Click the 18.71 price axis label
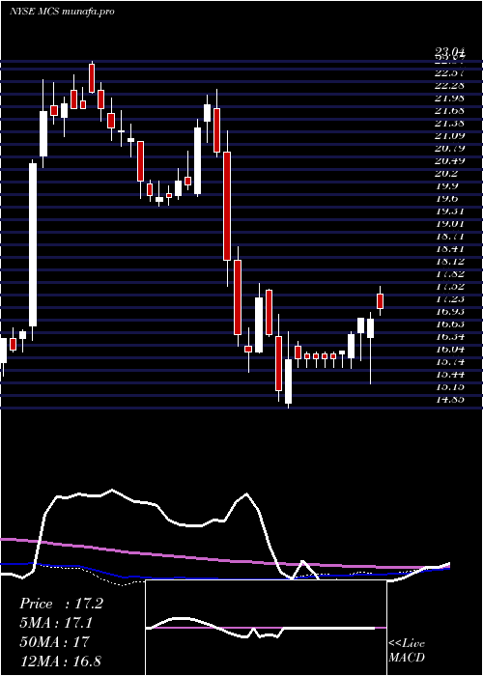The image size is (483, 676). 450,237
